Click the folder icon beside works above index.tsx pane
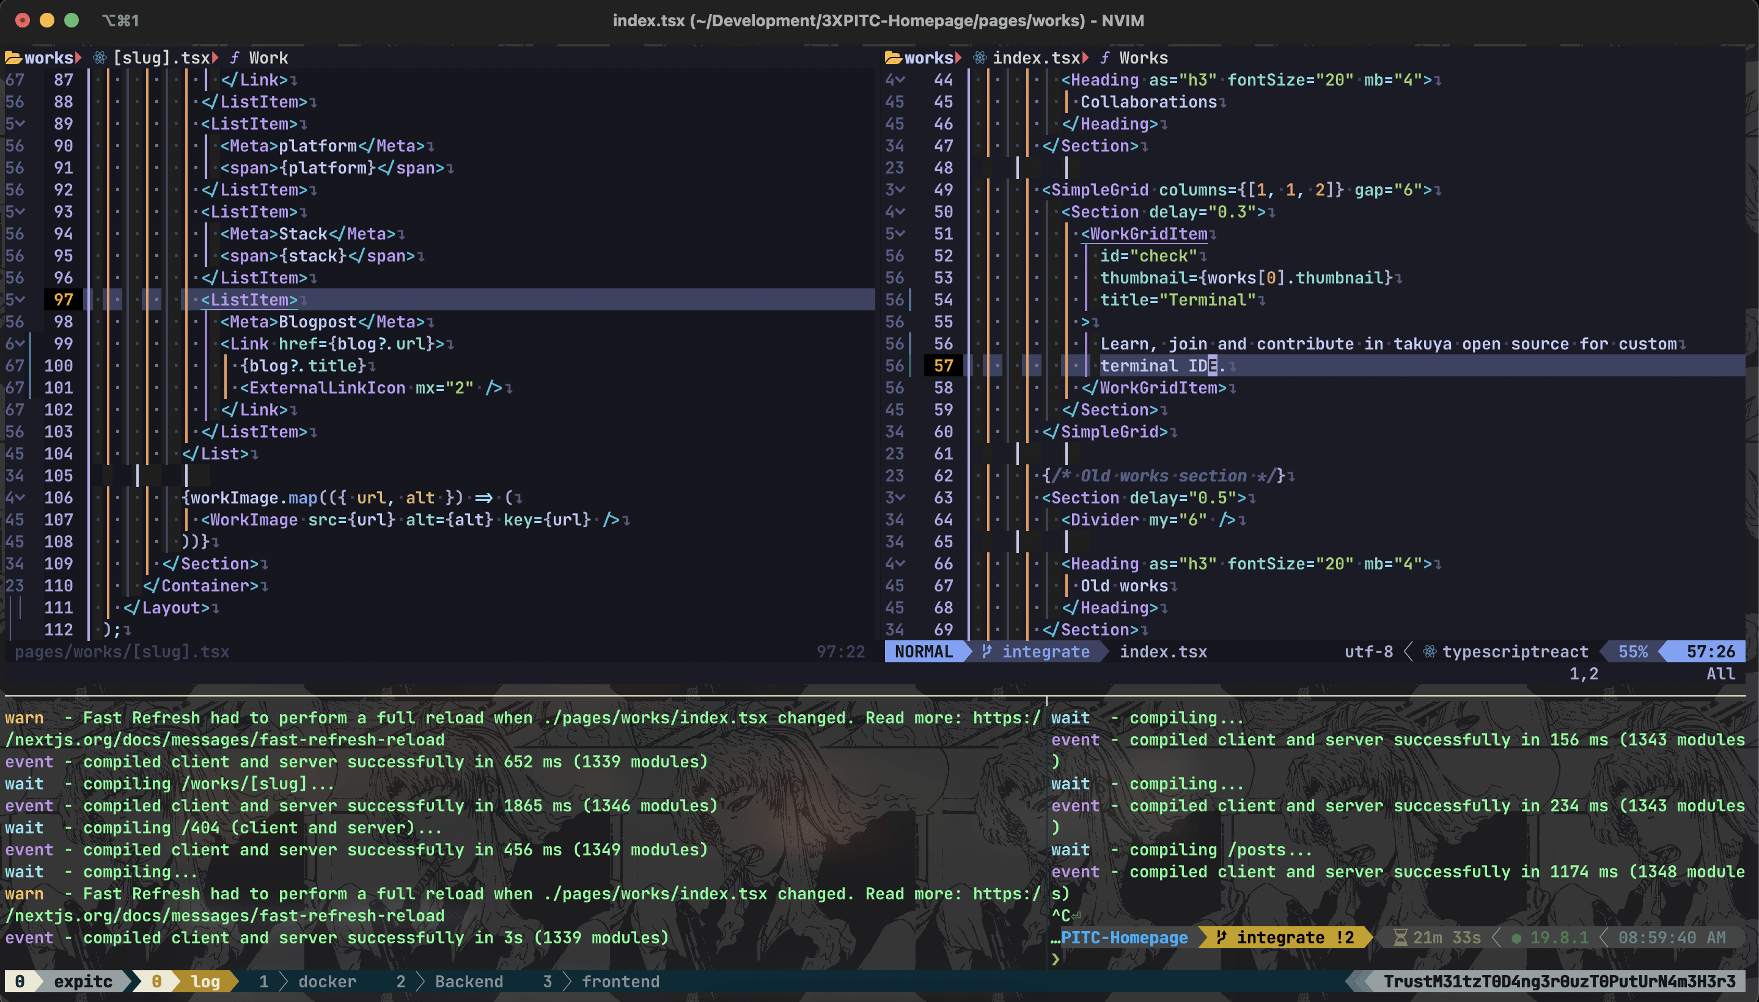Screen dimensions: 1759x1002 tap(893, 58)
